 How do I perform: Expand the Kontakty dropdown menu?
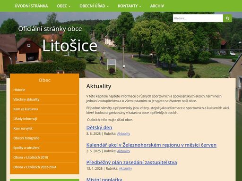pos(130,6)
